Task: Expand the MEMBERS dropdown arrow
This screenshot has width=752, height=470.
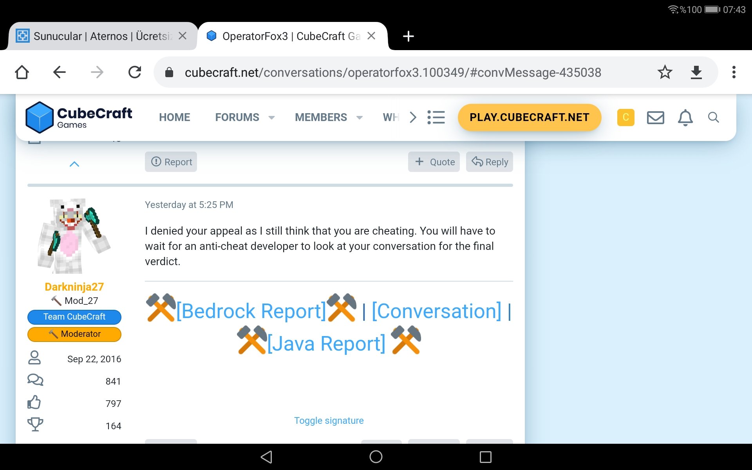Action: pyautogui.click(x=360, y=117)
